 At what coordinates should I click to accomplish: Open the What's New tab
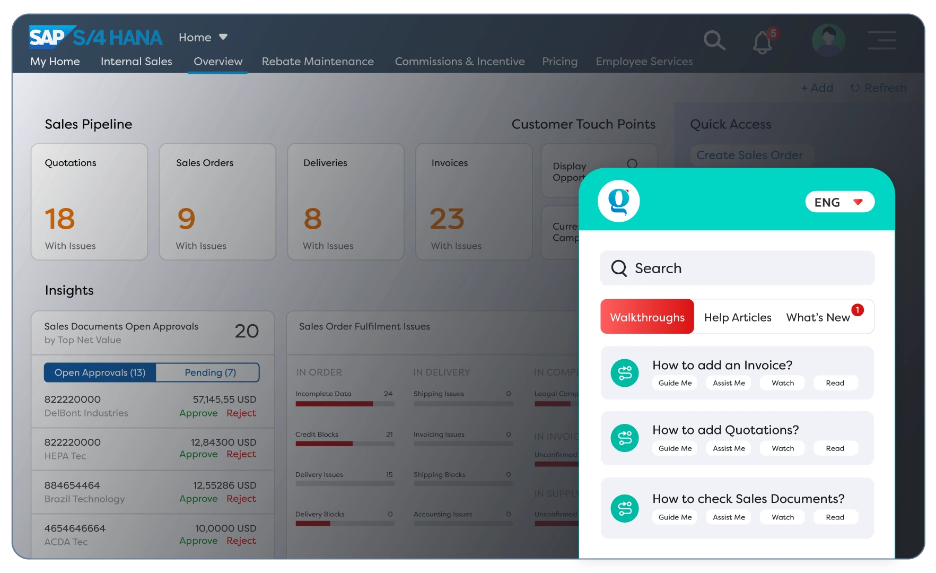coord(818,317)
